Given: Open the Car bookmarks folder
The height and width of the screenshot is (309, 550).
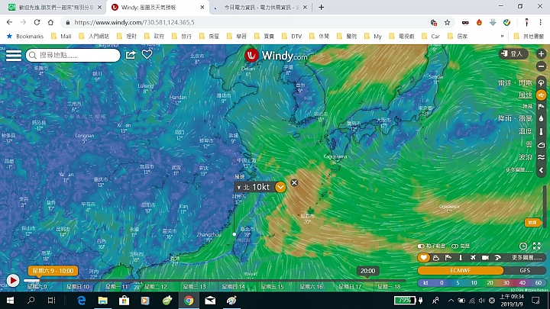Looking at the screenshot, I should (431, 36).
